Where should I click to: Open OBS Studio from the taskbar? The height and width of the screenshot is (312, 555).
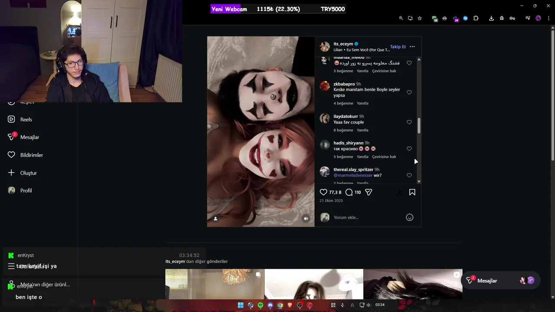coord(300,305)
